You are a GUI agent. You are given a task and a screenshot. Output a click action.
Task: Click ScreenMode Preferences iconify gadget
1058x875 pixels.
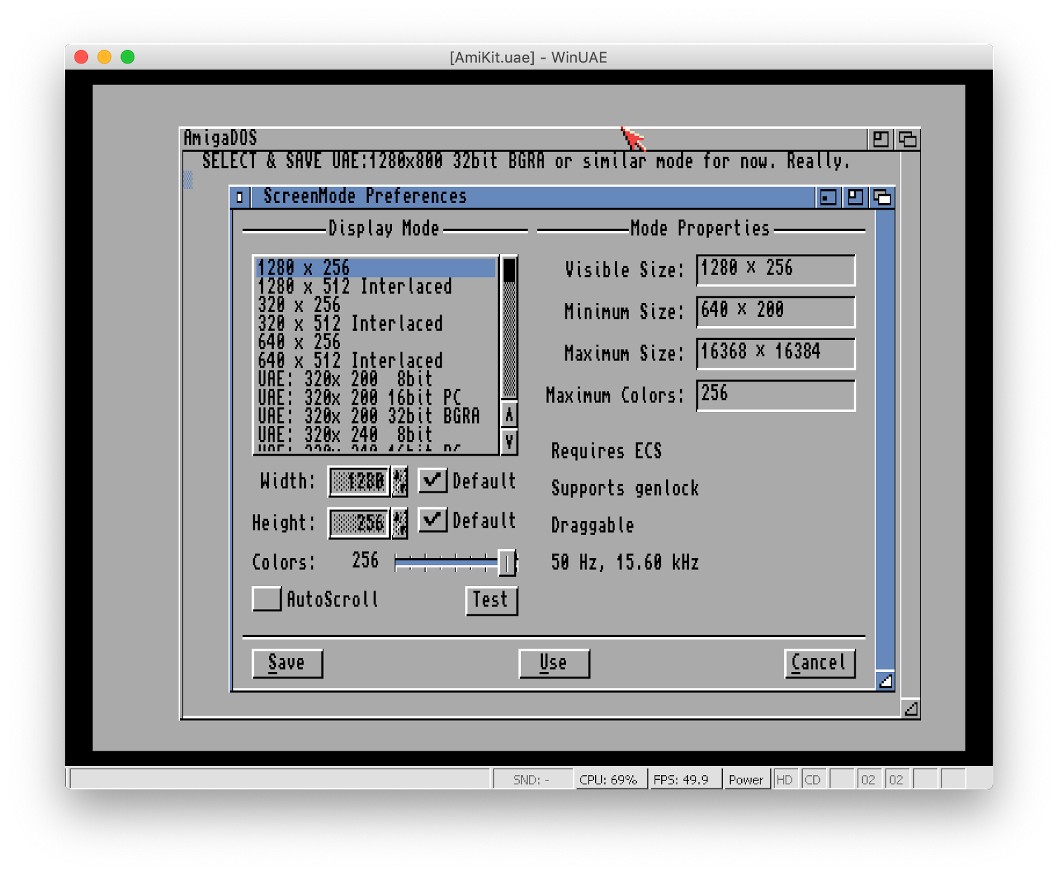[828, 197]
